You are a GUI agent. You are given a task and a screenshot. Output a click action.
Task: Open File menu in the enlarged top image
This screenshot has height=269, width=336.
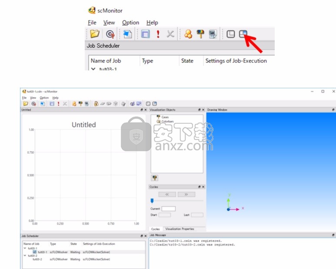92,23
